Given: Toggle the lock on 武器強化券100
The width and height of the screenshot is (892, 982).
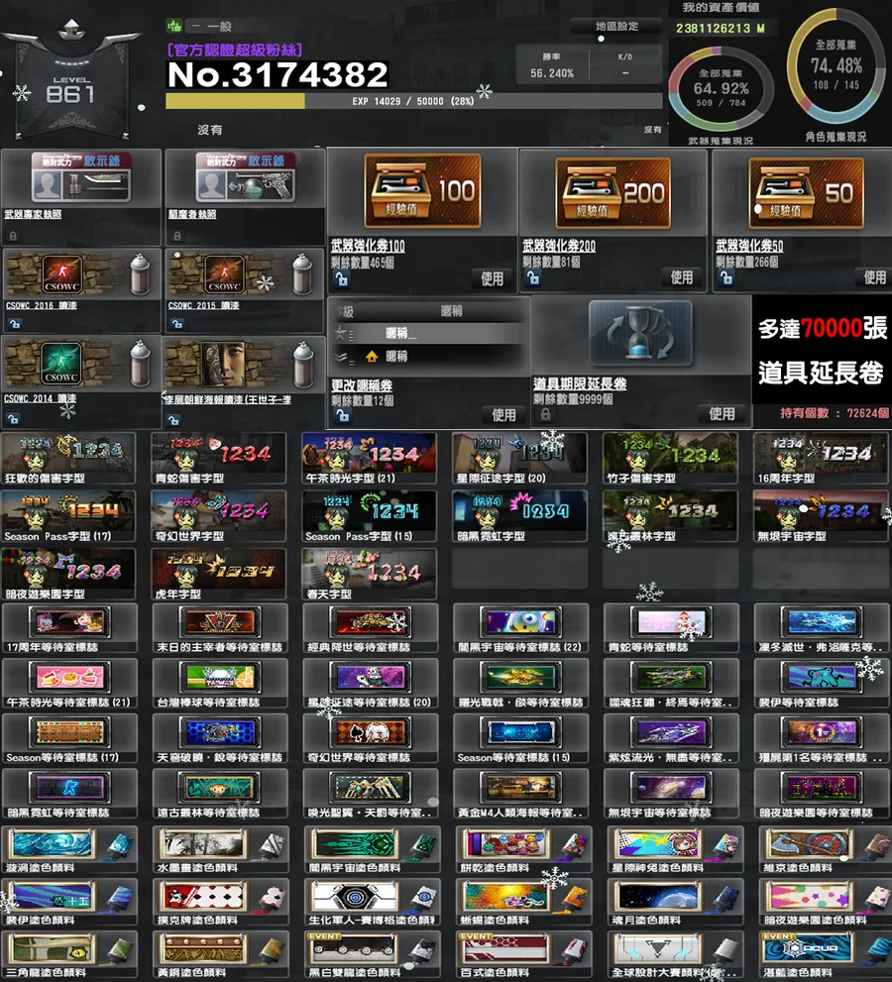Looking at the screenshot, I should [x=341, y=280].
